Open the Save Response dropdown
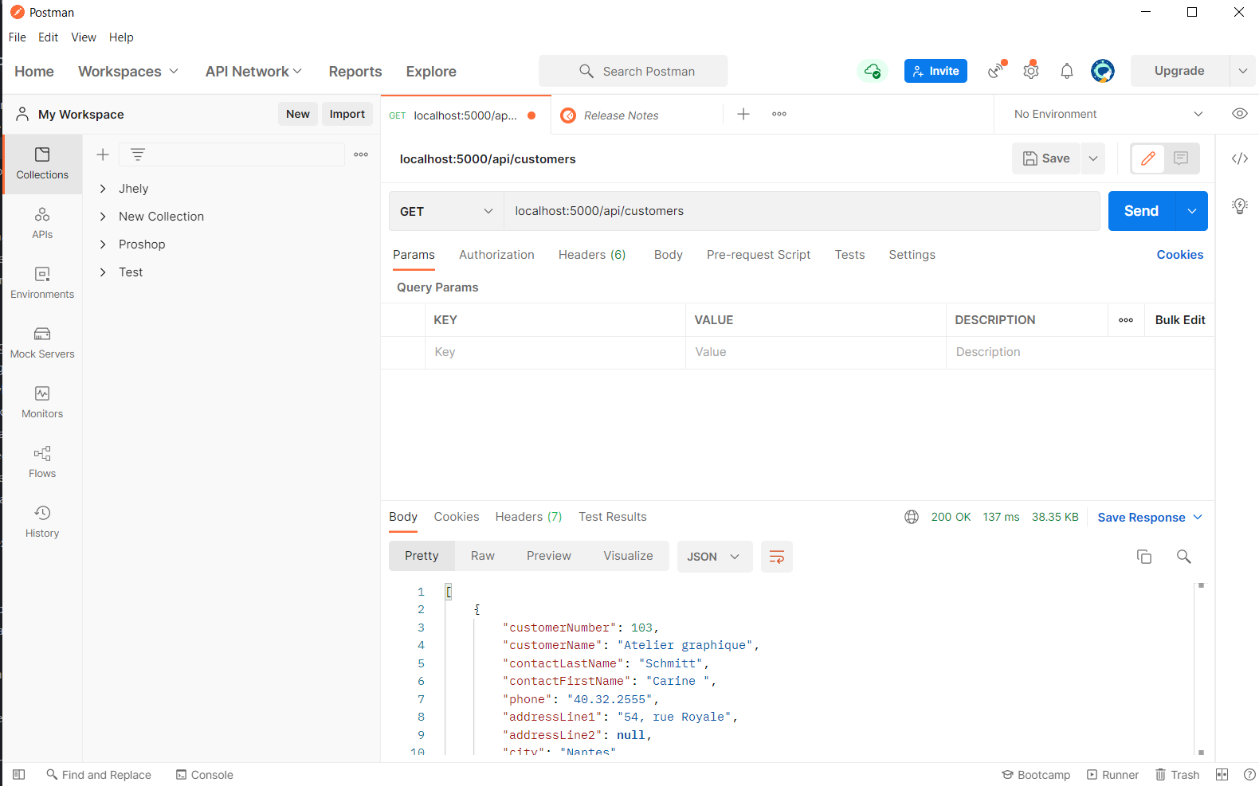Viewport: 1259px width, 786px height. click(x=1150, y=518)
